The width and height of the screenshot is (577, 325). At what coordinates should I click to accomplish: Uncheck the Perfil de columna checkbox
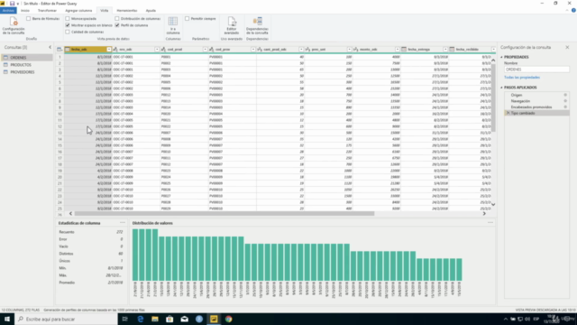coord(117,25)
